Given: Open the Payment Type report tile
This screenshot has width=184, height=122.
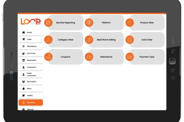Looking at the screenshot, I should click(147, 57).
